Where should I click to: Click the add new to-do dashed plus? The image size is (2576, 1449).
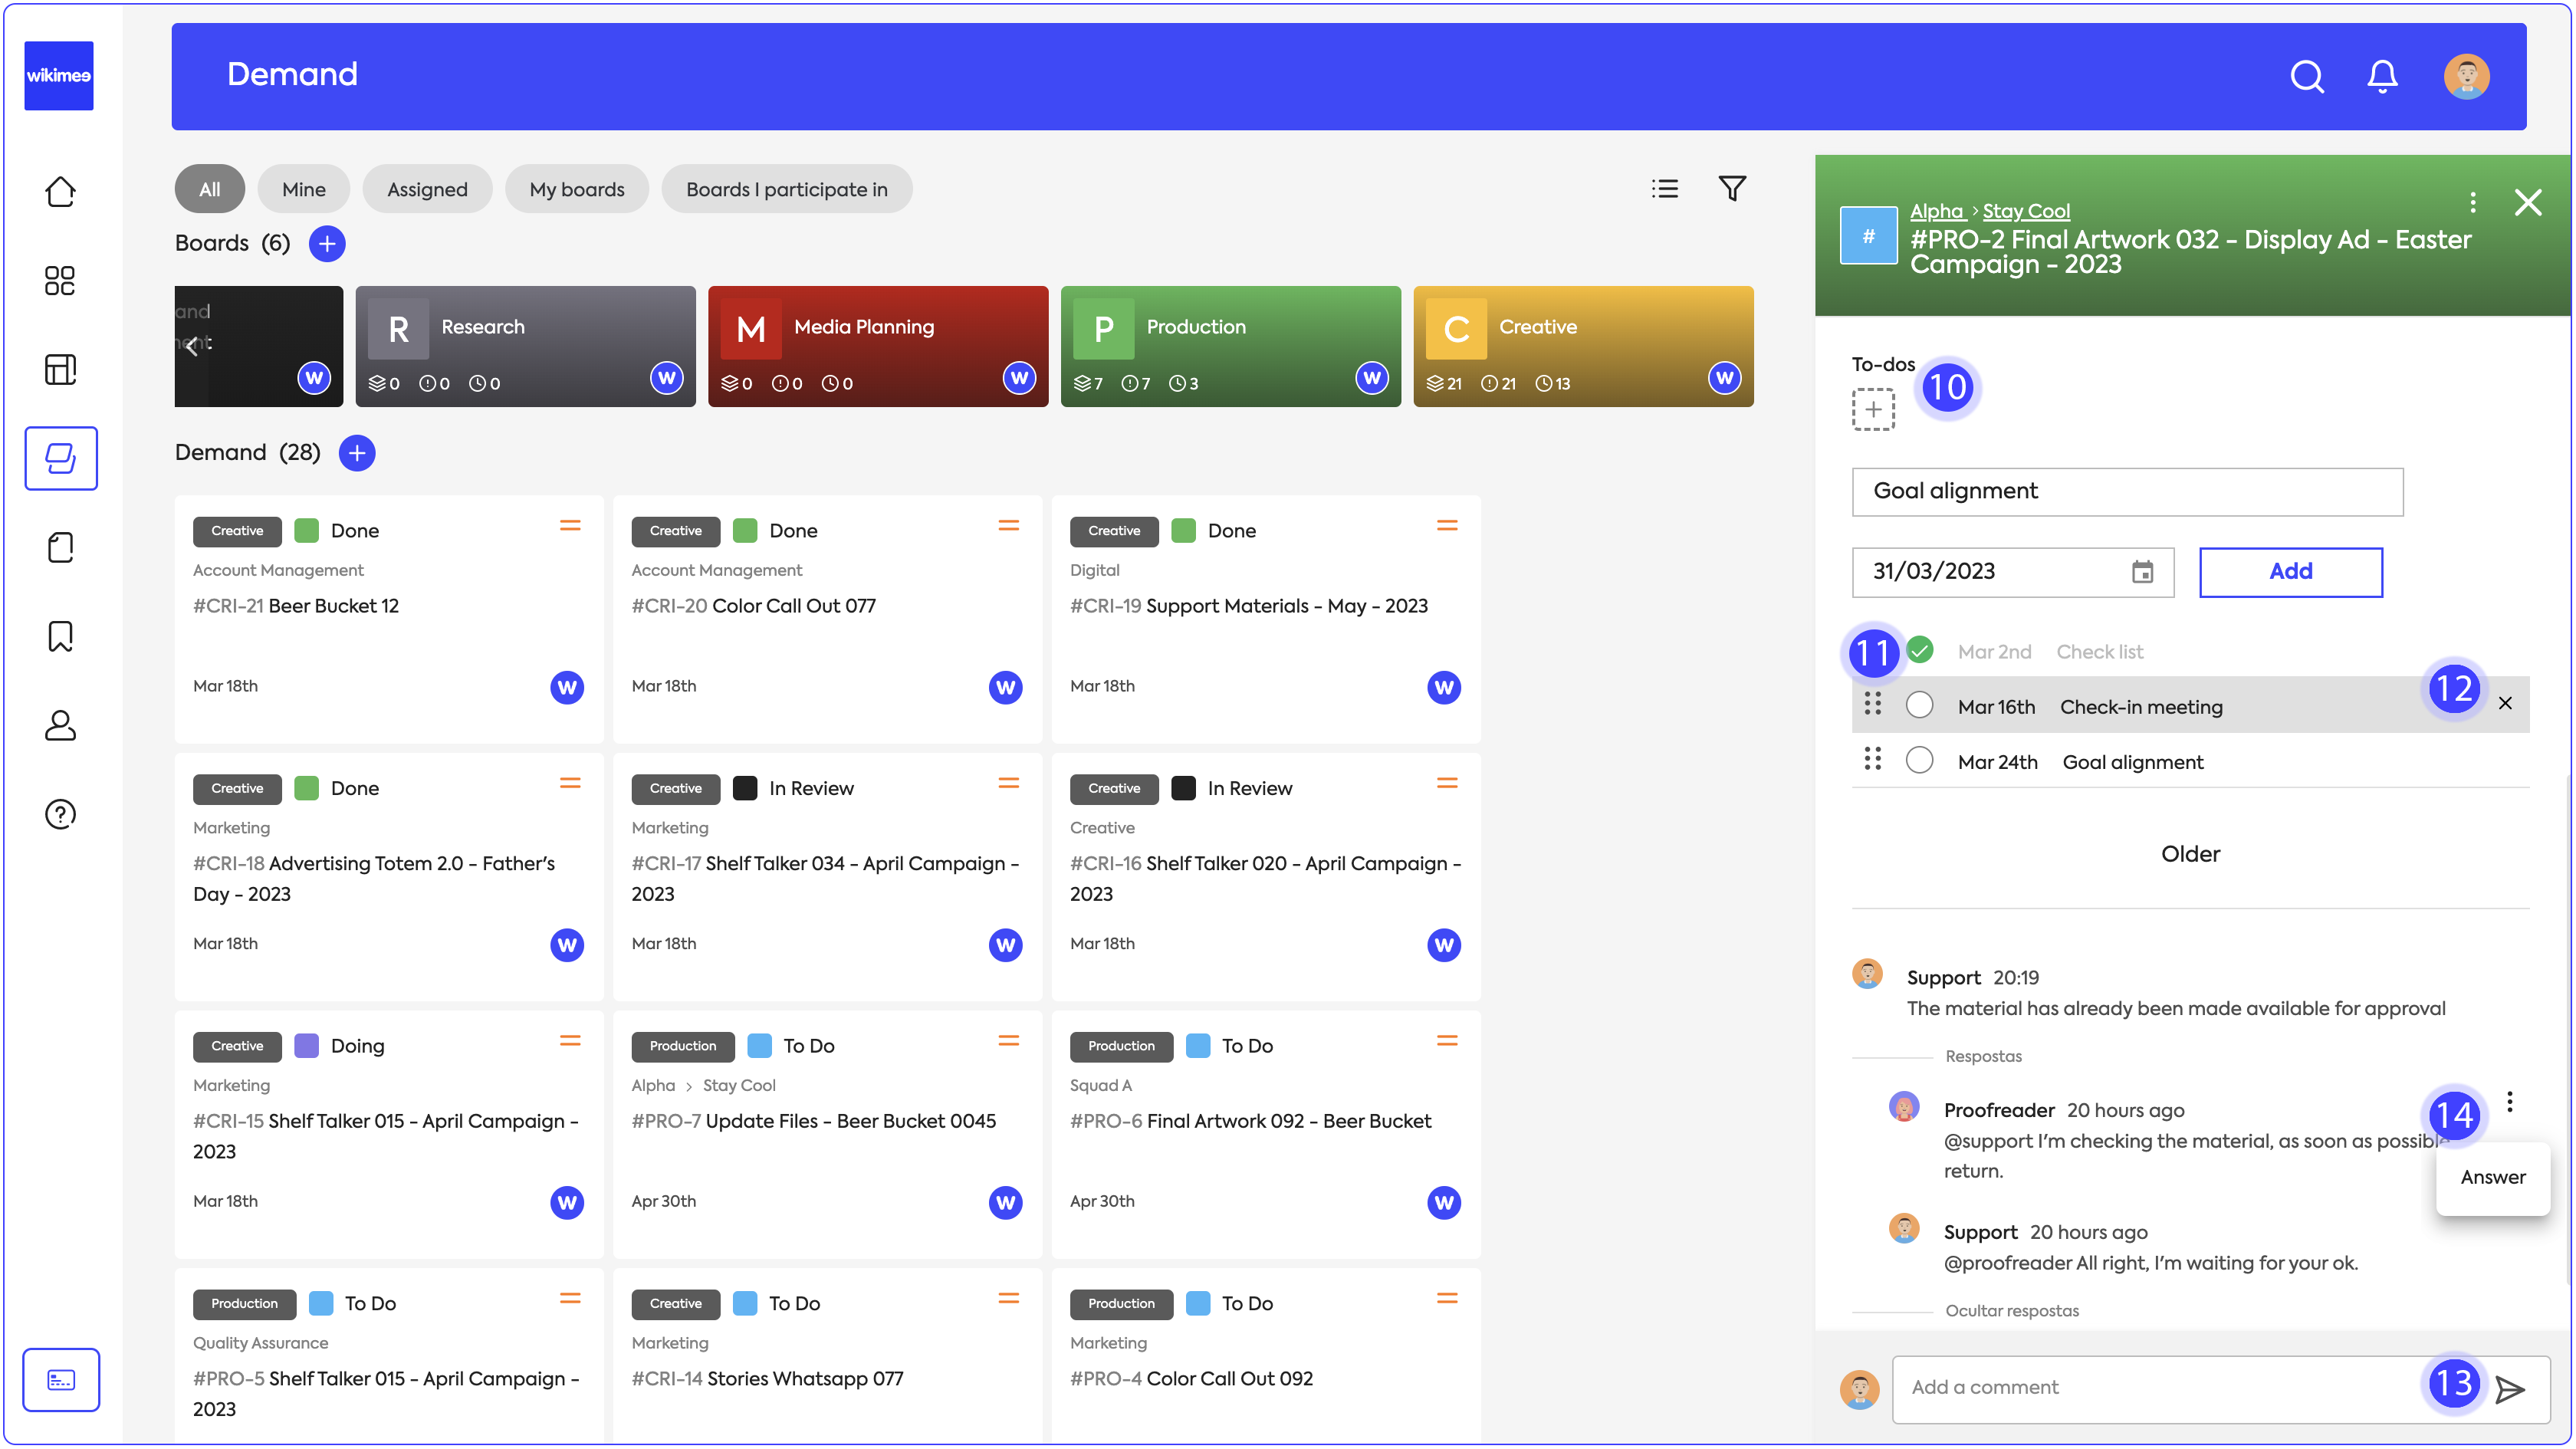(x=1873, y=409)
